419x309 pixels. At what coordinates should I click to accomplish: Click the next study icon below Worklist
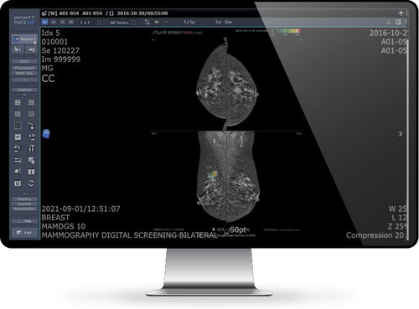pyautogui.click(x=31, y=49)
